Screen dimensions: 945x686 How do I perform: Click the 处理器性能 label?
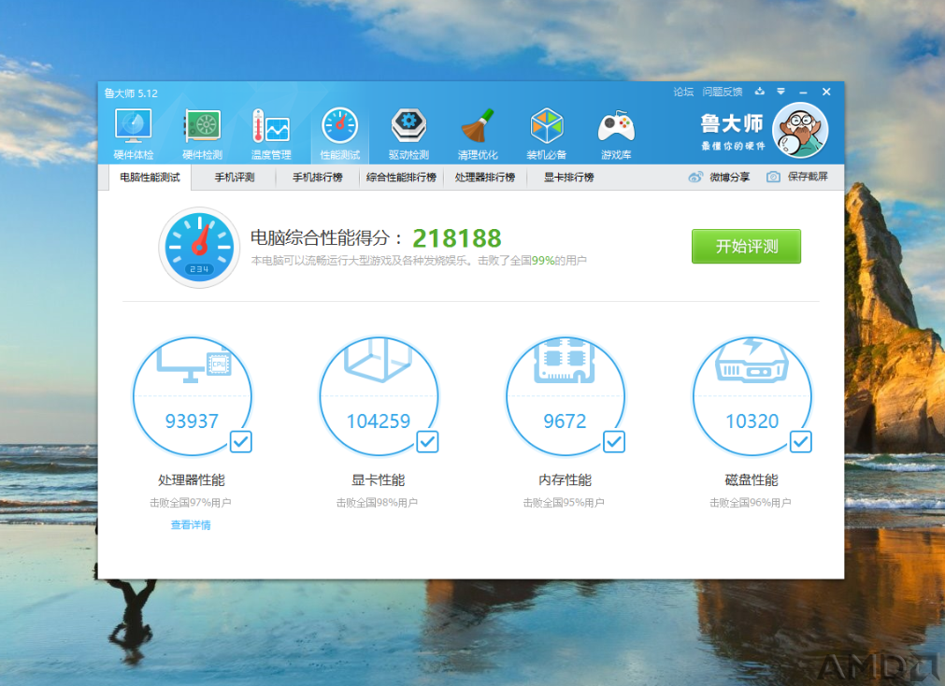coord(192,480)
